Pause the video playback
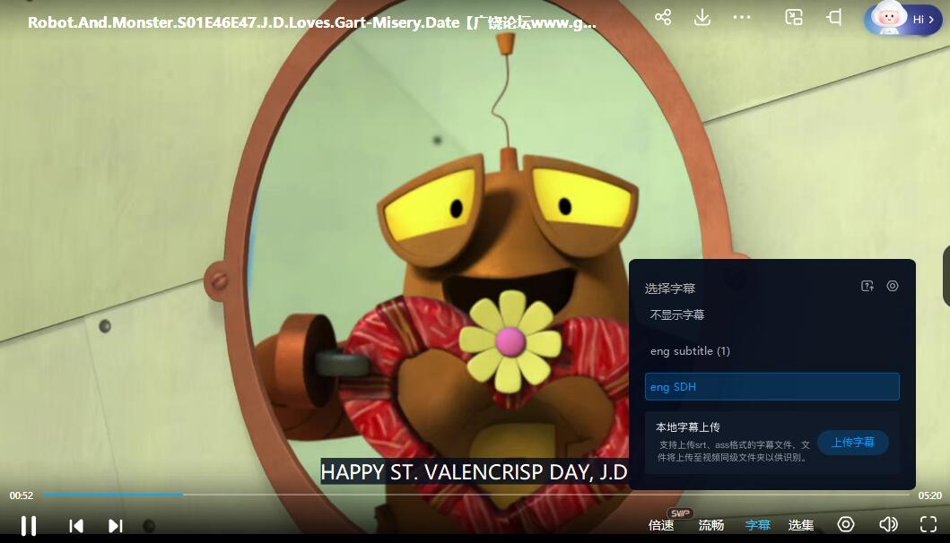The width and height of the screenshot is (950, 543). coord(29,525)
